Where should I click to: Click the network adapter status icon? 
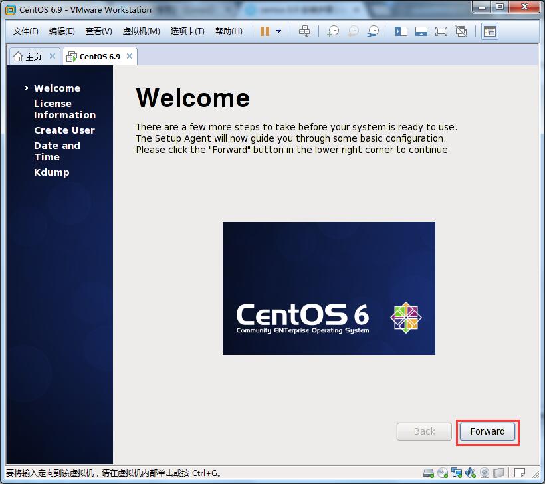[457, 473]
